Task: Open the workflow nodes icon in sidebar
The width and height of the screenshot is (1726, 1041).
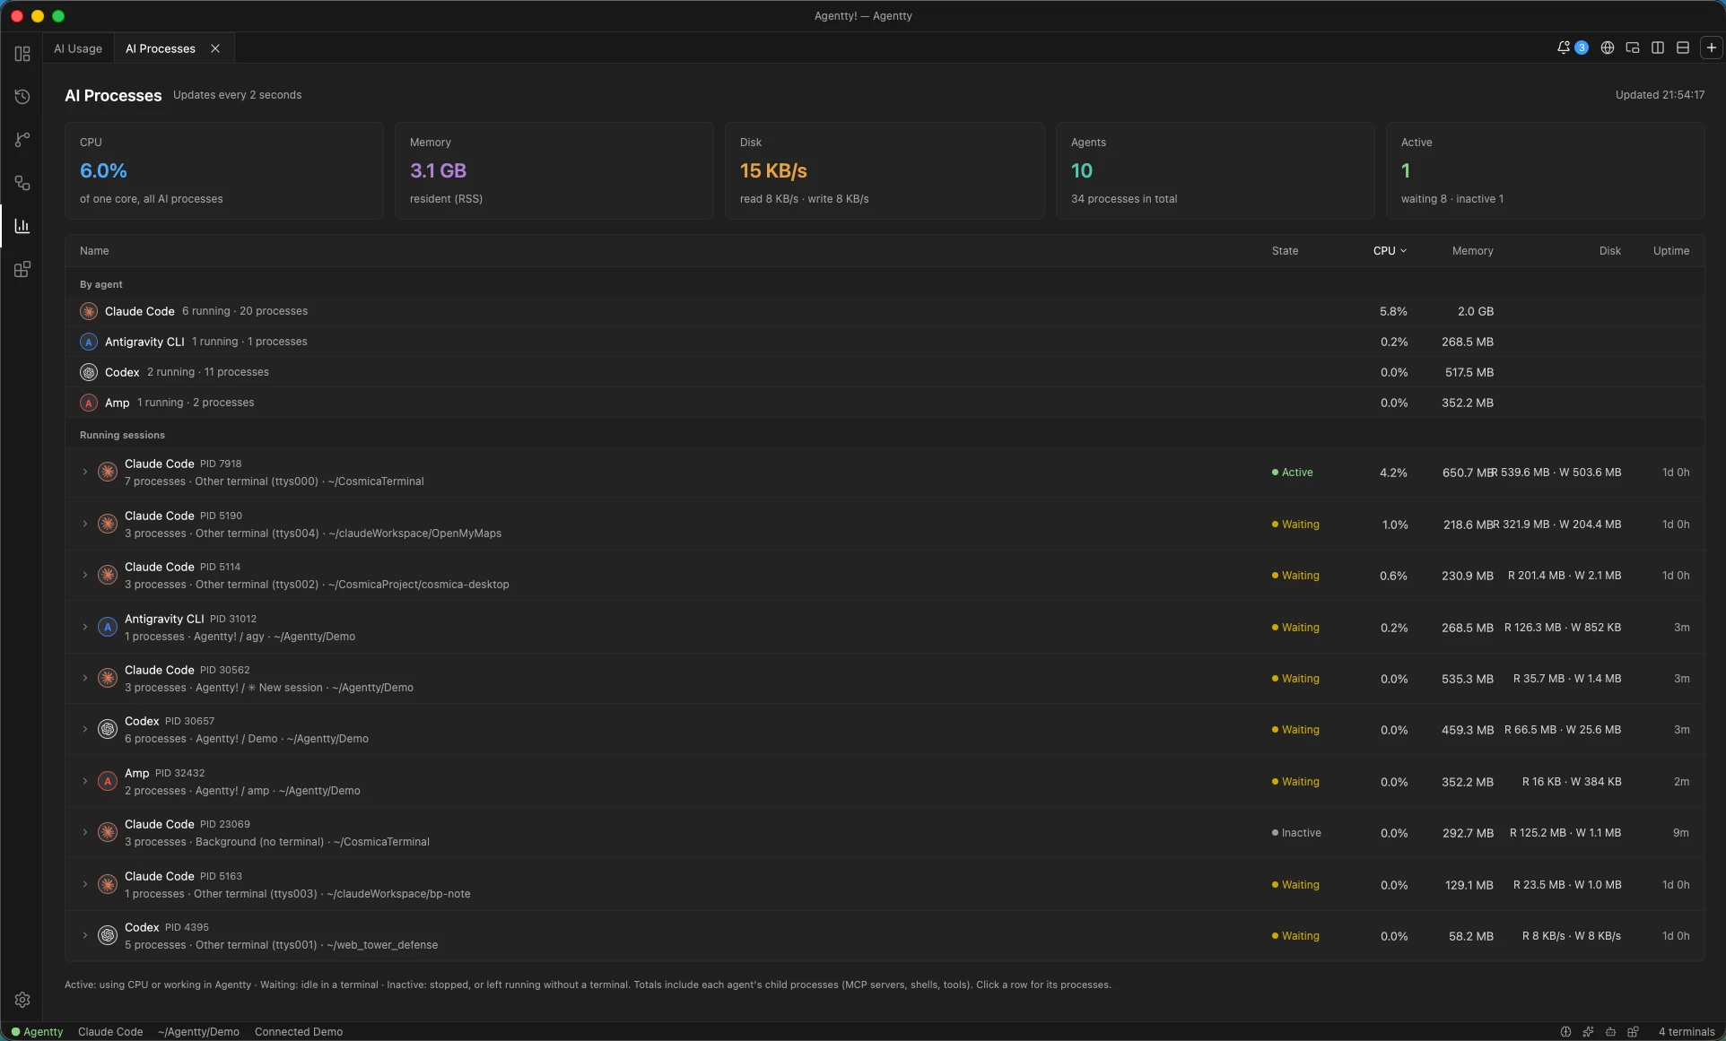Action: tap(22, 183)
